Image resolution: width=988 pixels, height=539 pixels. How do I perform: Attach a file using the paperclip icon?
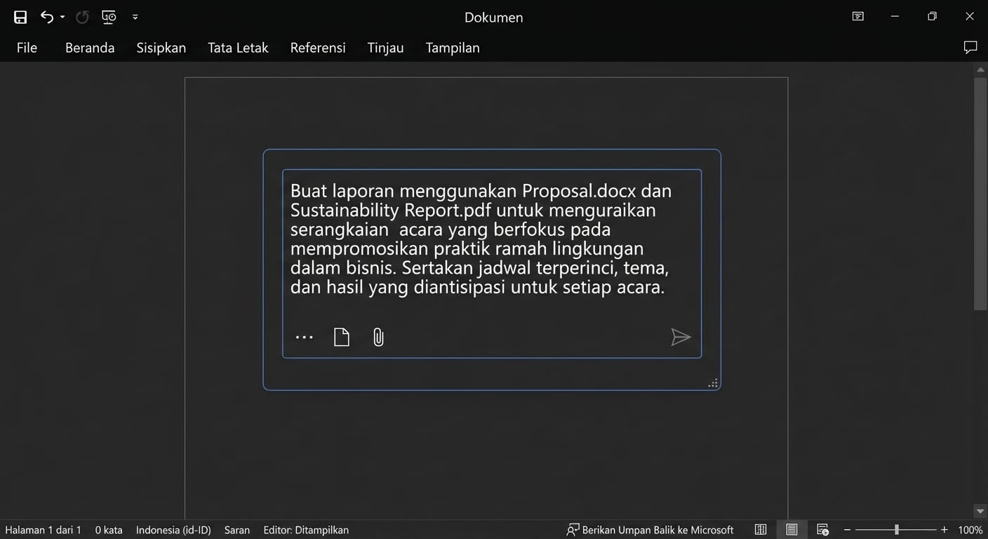coord(378,337)
